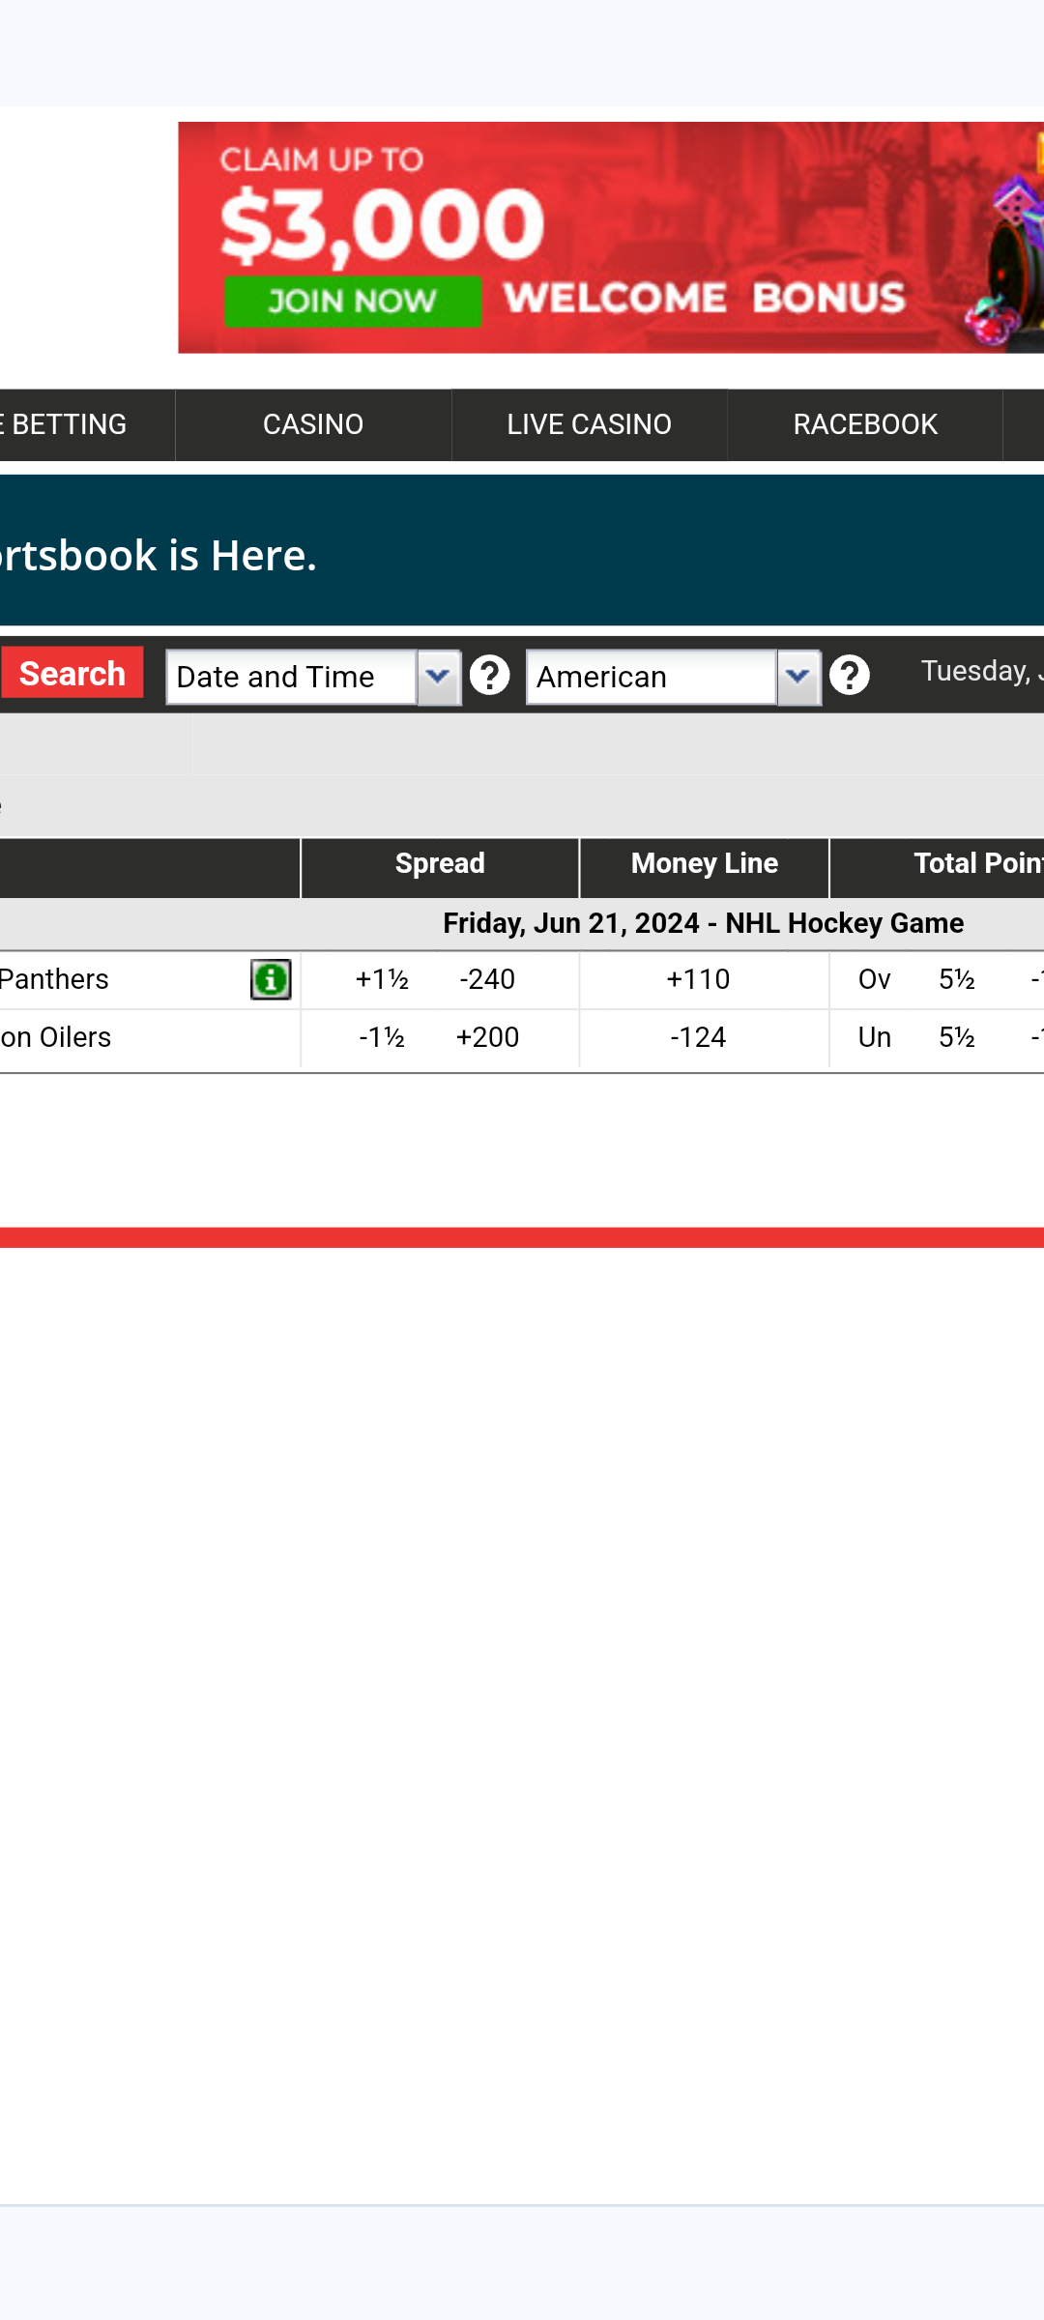1044x2320 pixels.
Task: Click help icon next to Date and Time
Action: 489,676
